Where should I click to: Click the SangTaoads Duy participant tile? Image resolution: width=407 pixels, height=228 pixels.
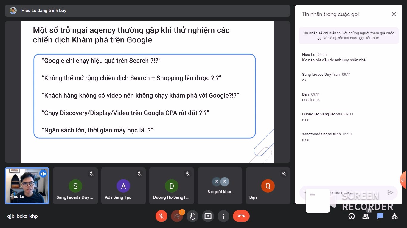click(x=75, y=186)
